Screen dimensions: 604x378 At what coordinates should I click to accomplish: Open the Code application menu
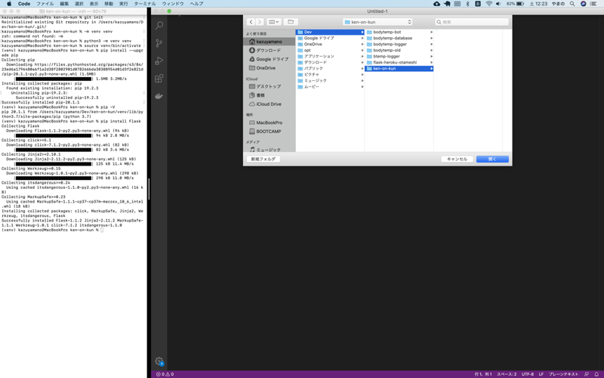(24, 4)
